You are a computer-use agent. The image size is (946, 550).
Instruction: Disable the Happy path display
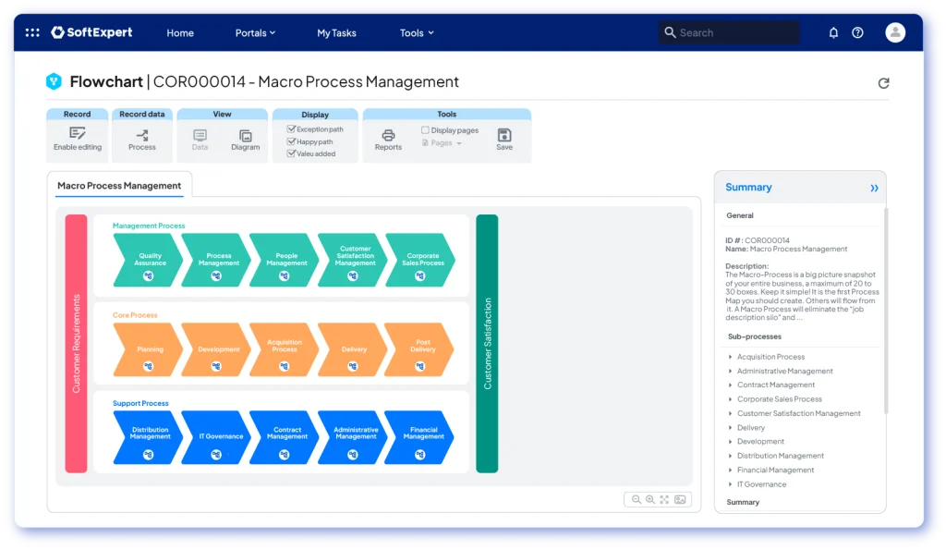(293, 141)
